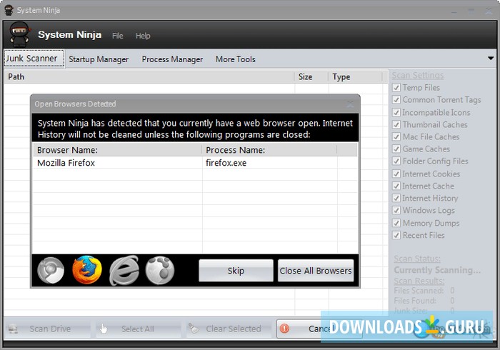The image size is (500, 350).
Task: Toggle Memory Dumps checkbox
Action: (396, 223)
